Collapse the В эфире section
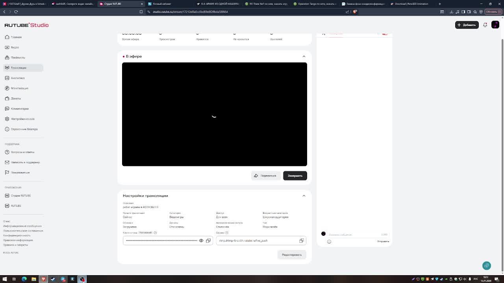The image size is (504, 283). (x=304, y=56)
